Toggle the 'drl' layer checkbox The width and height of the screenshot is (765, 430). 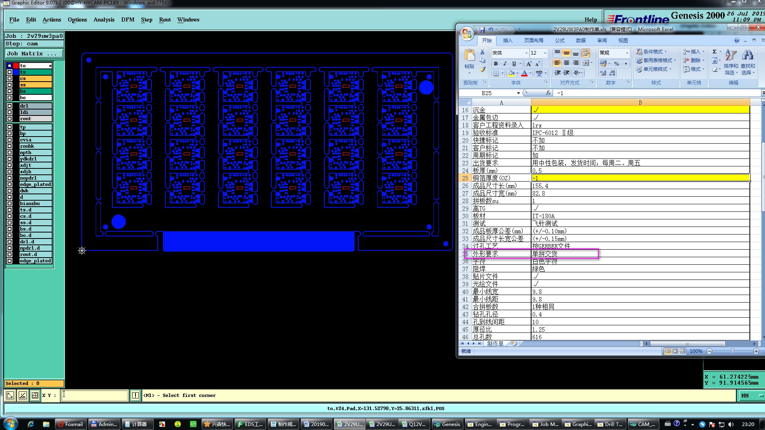10,106
